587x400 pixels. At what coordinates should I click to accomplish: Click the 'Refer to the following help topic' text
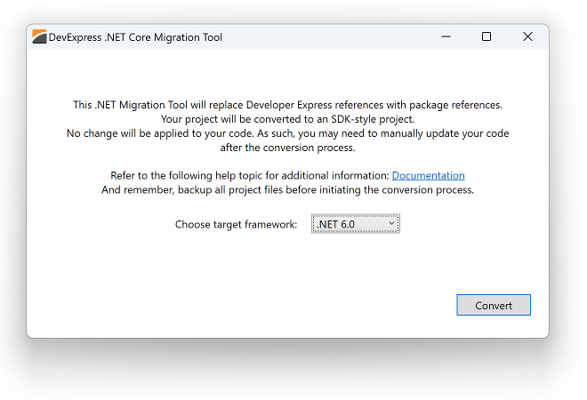pyautogui.click(x=250, y=175)
